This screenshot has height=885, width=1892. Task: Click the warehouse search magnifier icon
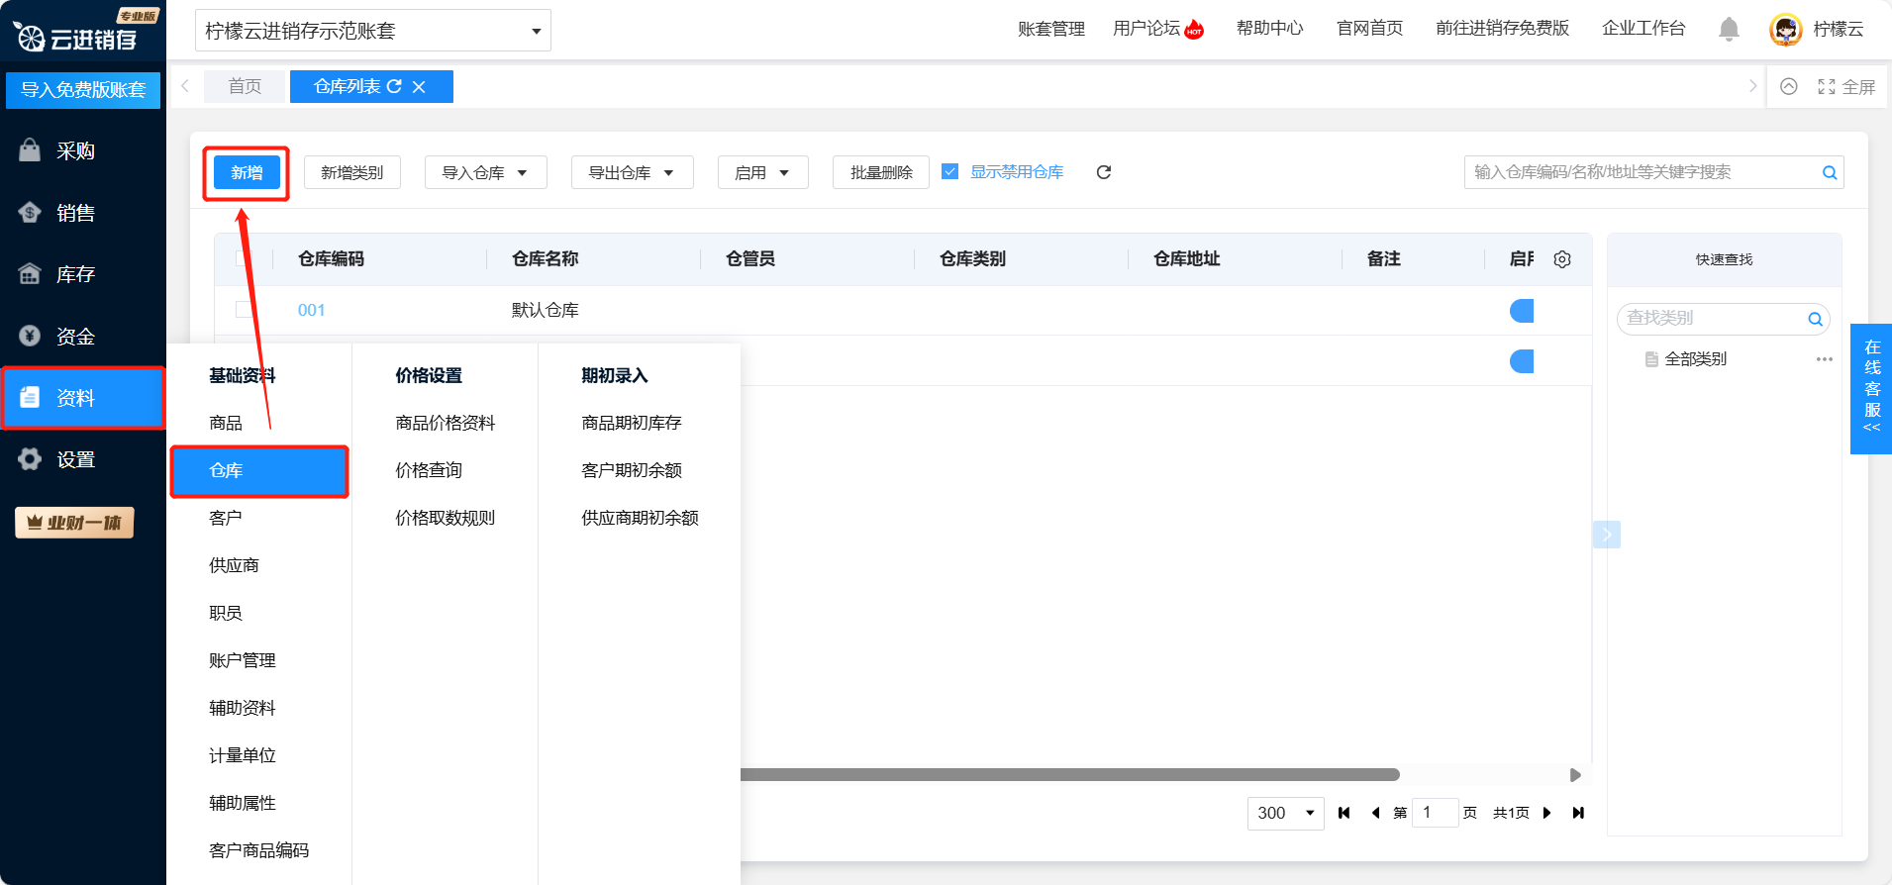(1830, 172)
